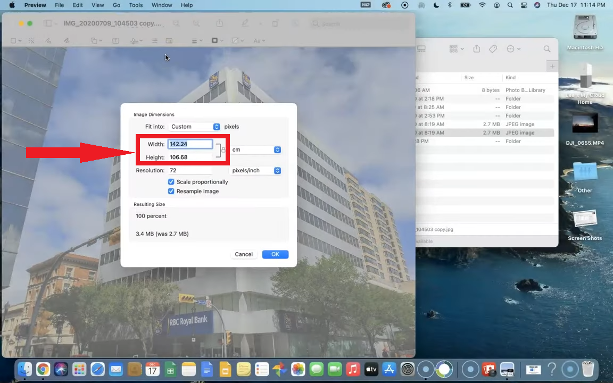This screenshot has width=613, height=383.
Task: Select the folder row dated 2:53 PM
Action: [485, 115]
